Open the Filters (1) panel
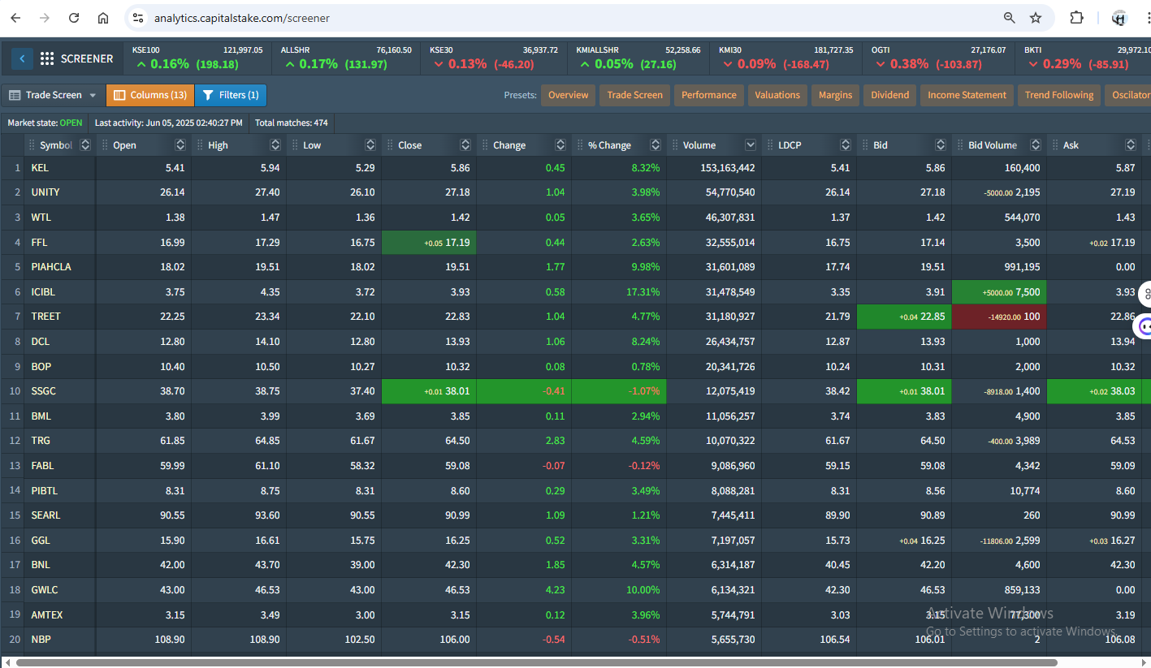 coord(231,95)
